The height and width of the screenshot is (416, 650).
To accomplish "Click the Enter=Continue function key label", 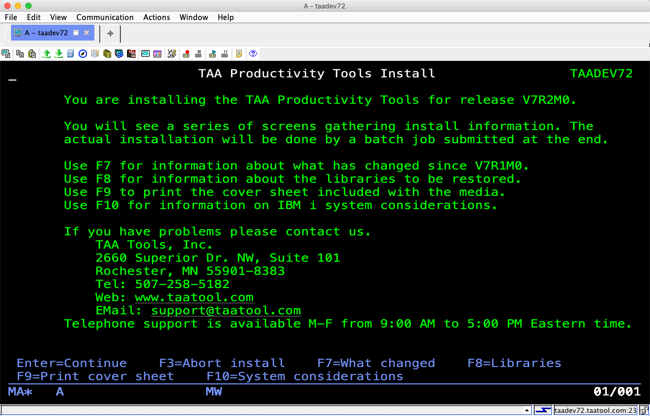I will 72,363.
